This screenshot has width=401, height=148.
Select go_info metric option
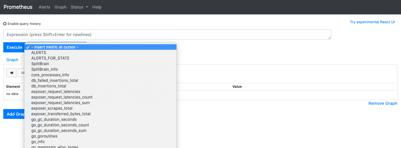(x=100, y=142)
